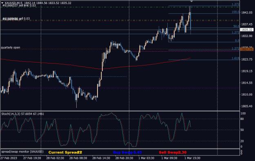Select the XAUUSD,M15 symbol title text
Viewport: 255px width, 161px height.
coord(13,3)
